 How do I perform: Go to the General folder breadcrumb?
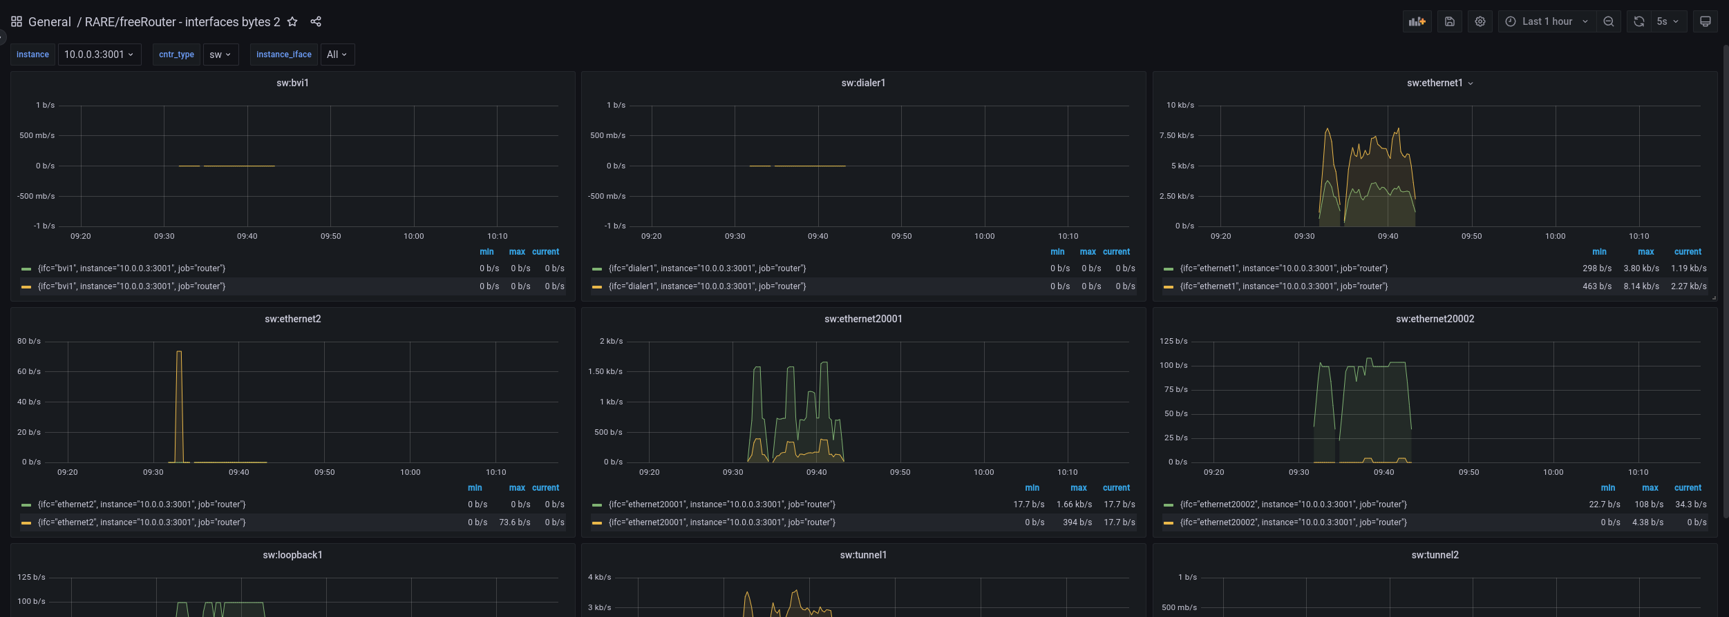[50, 21]
